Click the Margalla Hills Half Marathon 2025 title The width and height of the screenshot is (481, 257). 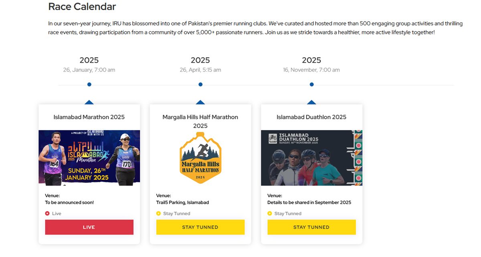[200, 121]
